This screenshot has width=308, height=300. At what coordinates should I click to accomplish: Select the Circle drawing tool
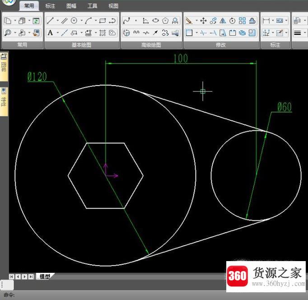(x=74, y=20)
